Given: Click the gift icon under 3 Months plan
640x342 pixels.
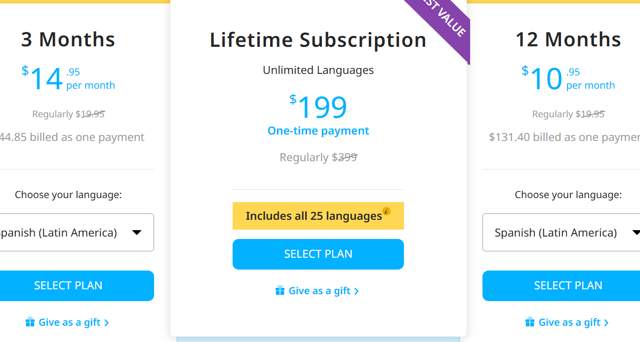Looking at the screenshot, I should click(30, 322).
